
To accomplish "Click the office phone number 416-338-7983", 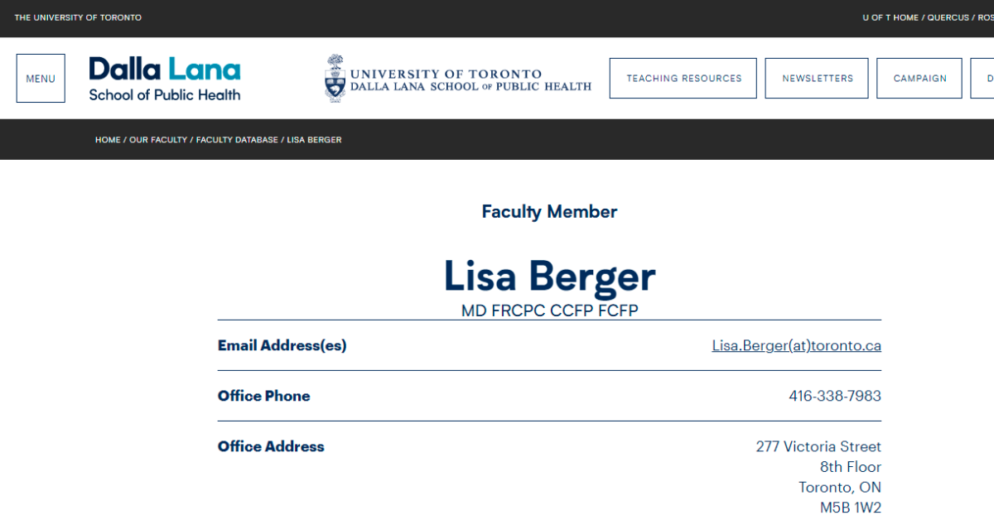I will 835,396.
